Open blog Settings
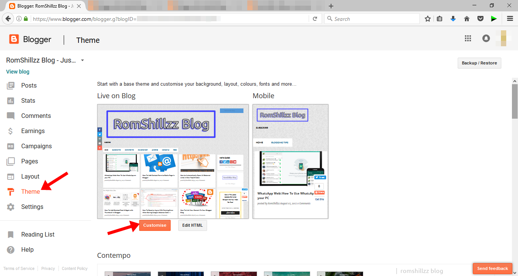This screenshot has width=518, height=276. pos(32,207)
